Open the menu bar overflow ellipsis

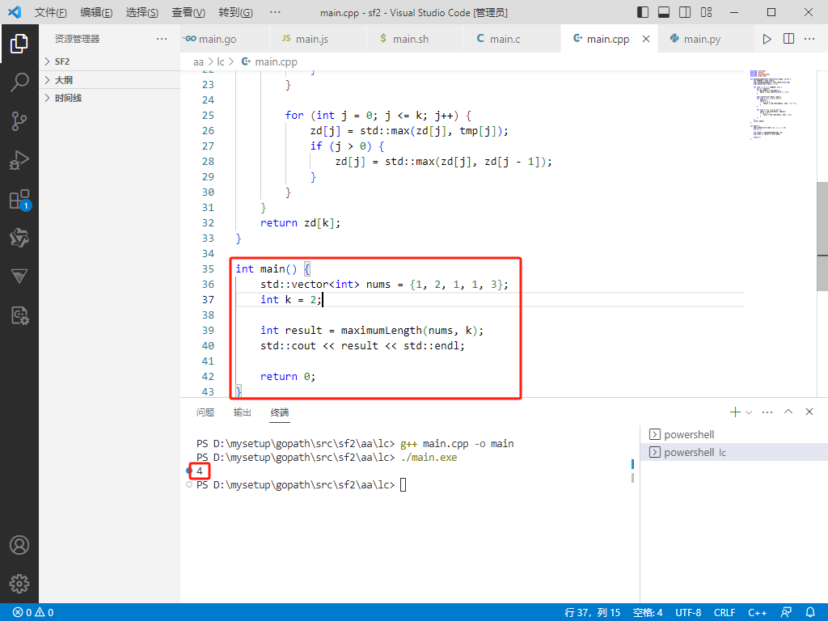point(275,12)
